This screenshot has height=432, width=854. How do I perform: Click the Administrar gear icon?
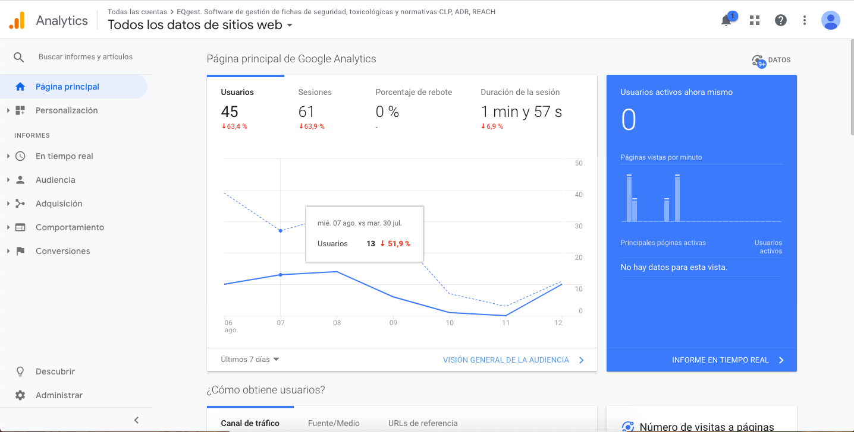[x=20, y=395]
